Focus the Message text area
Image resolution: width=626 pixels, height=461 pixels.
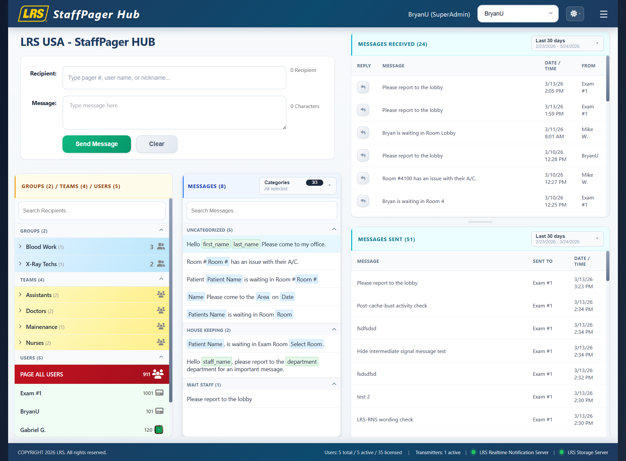tap(174, 113)
